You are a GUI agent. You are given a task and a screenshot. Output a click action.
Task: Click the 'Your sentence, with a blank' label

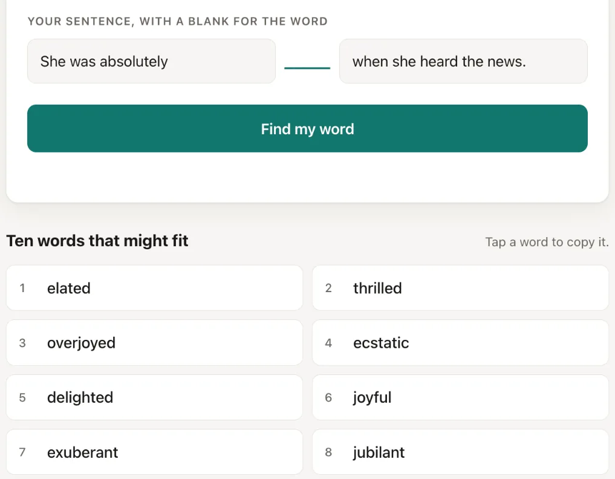point(178,21)
